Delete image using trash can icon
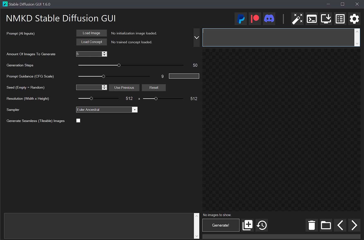This screenshot has width=364, height=240. tap(312, 225)
